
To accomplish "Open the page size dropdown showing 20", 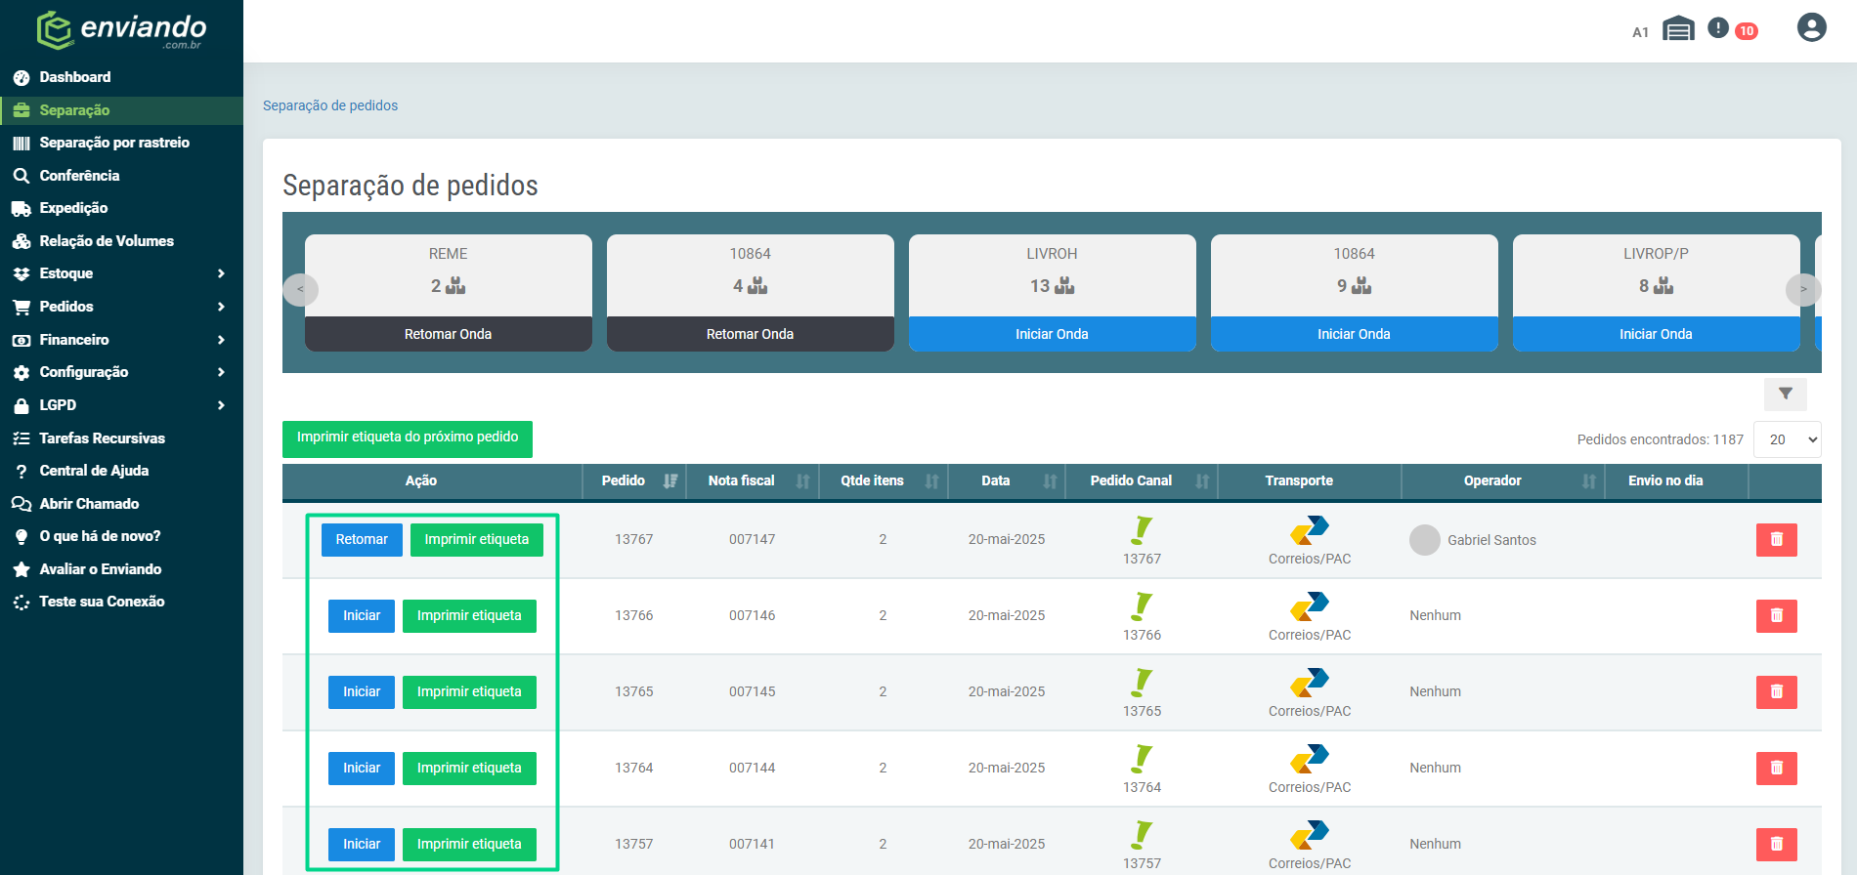I will [x=1787, y=439].
